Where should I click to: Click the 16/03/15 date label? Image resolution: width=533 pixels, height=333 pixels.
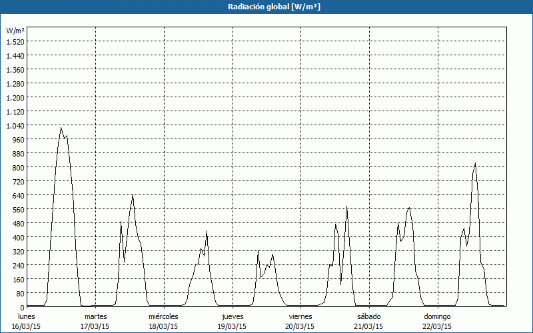tap(27, 326)
